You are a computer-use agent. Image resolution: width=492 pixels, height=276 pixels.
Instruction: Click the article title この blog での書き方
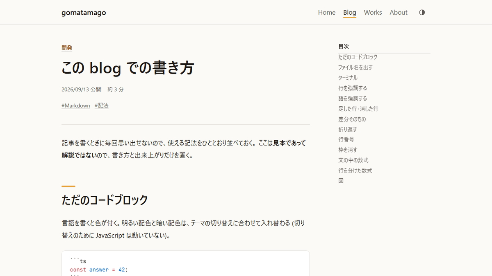pos(128,68)
